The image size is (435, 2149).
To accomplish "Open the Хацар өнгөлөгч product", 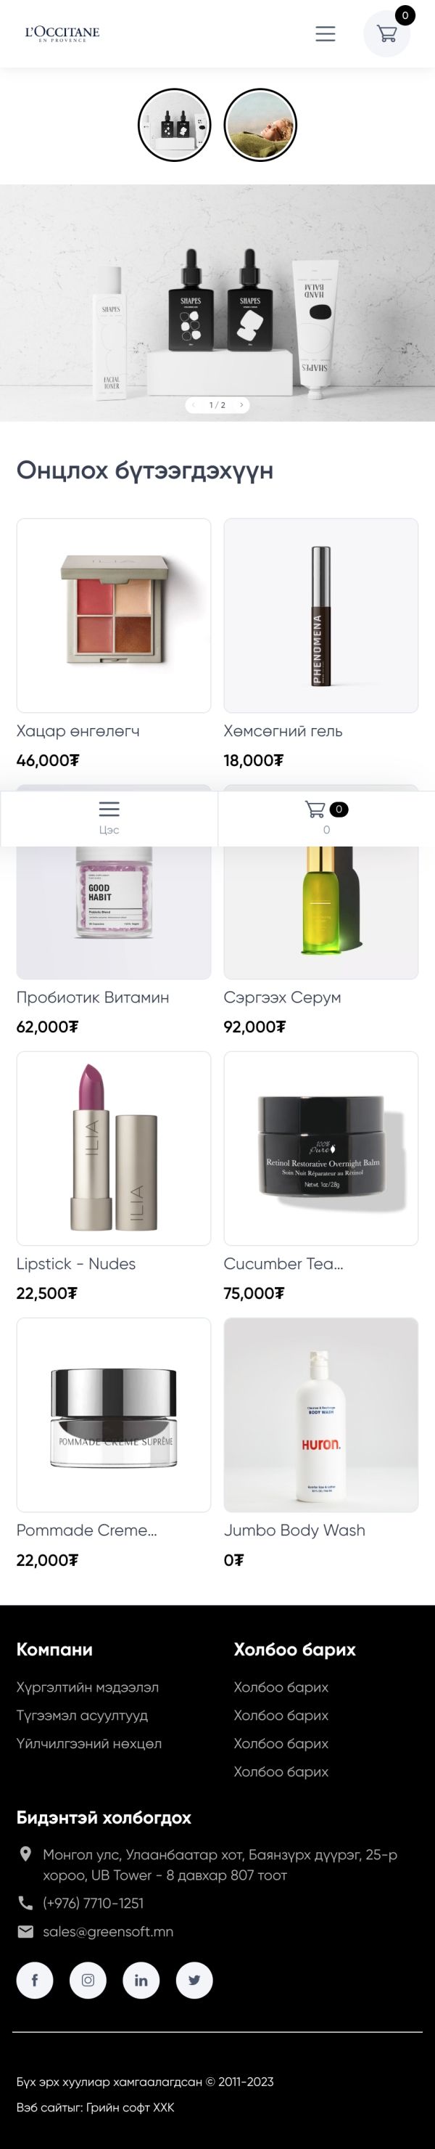I will (x=113, y=643).
